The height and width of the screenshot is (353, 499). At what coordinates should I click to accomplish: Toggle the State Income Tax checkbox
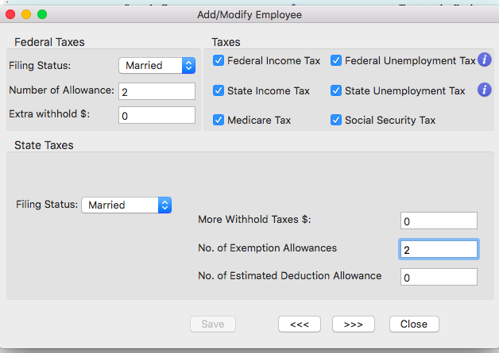219,90
